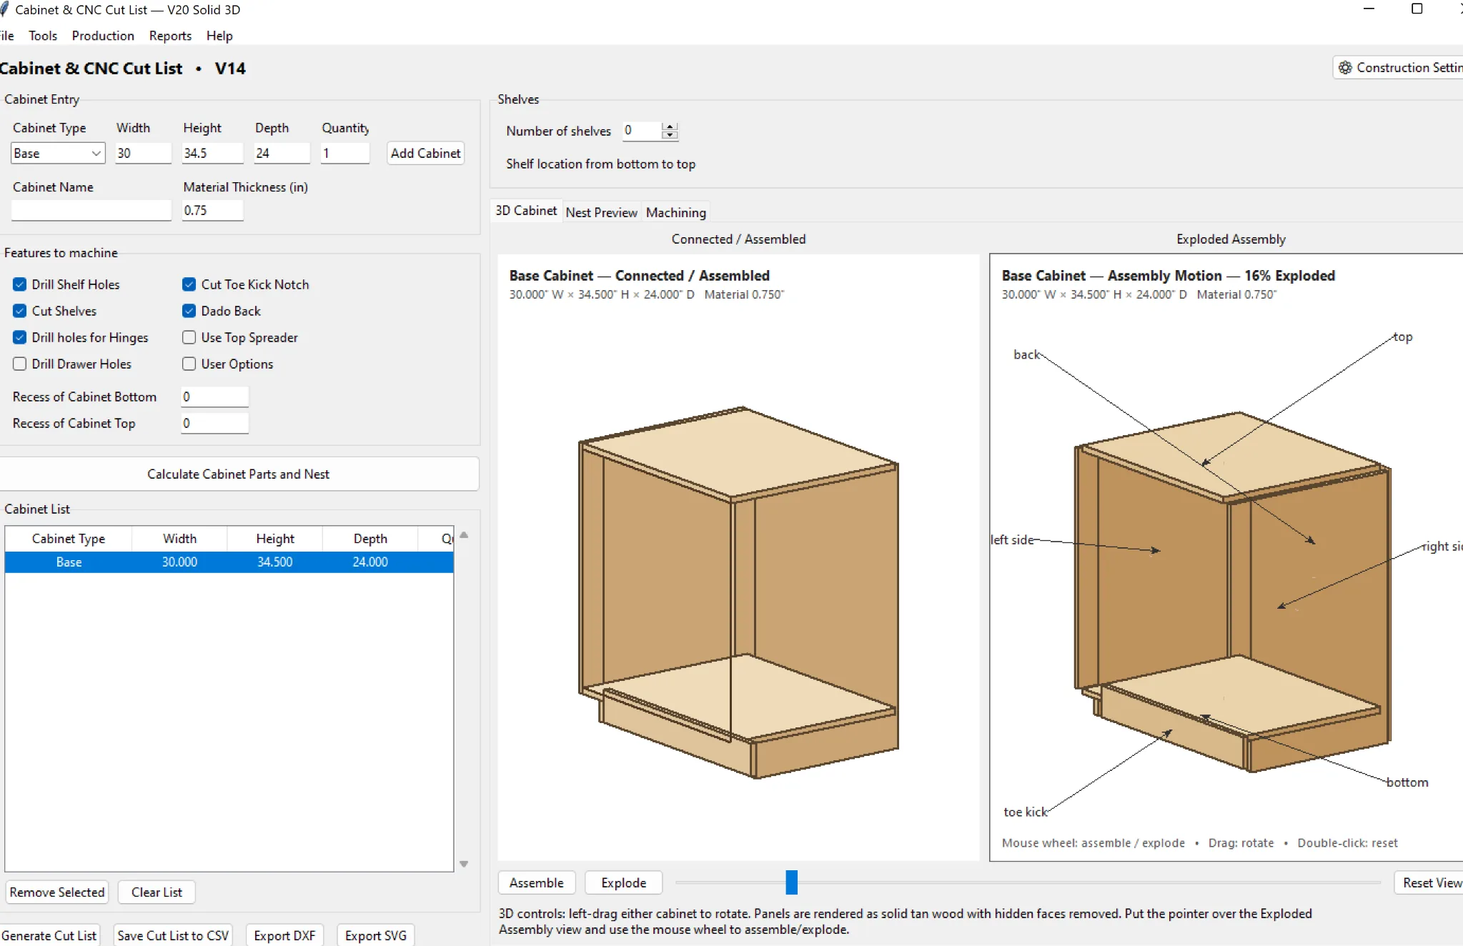Click the Material Thickness input field
Image resolution: width=1463 pixels, height=946 pixels.
click(212, 210)
